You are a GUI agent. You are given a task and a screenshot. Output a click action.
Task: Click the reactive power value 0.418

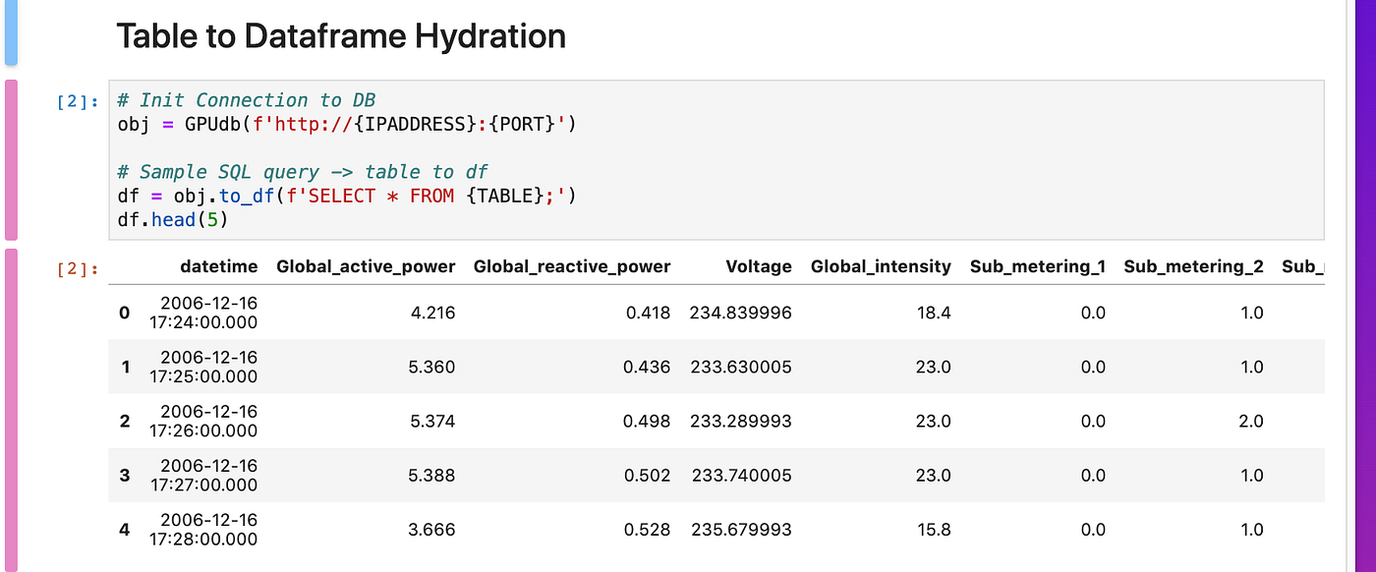coord(647,313)
